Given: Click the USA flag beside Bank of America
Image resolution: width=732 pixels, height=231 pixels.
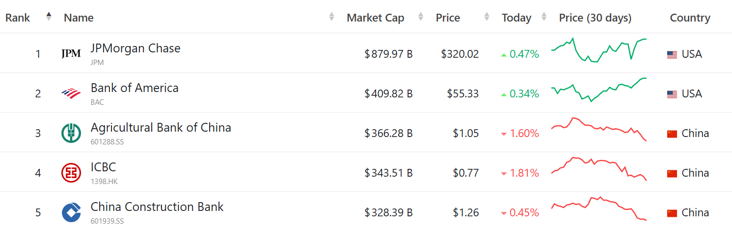Looking at the screenshot, I should [672, 94].
